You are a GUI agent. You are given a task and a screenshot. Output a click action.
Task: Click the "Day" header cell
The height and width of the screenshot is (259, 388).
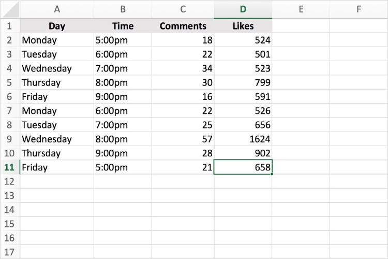[57, 26]
